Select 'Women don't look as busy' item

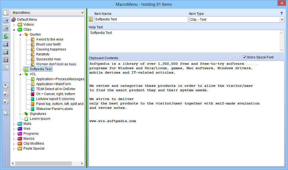point(56,64)
